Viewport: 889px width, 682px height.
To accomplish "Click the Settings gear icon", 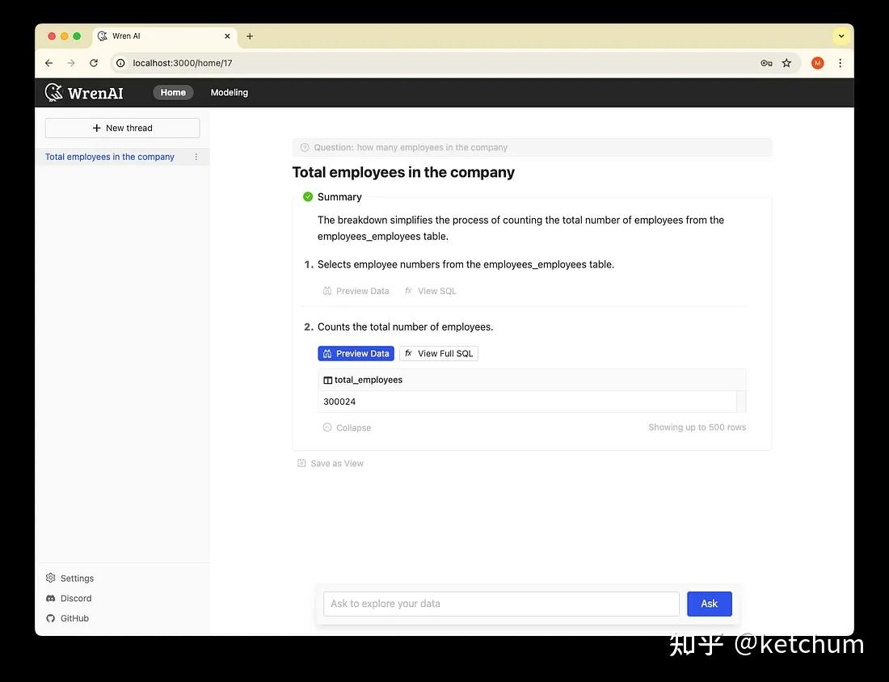I will point(51,578).
